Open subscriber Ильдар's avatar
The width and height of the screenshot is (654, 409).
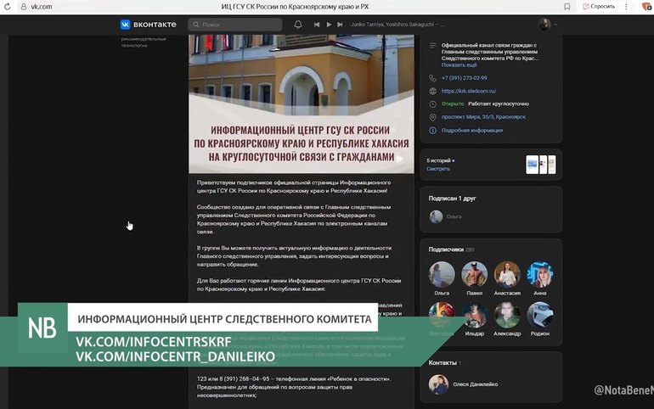(474, 315)
